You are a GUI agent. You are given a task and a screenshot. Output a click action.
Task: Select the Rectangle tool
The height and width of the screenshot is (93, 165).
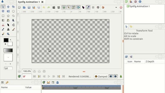click(3, 16)
